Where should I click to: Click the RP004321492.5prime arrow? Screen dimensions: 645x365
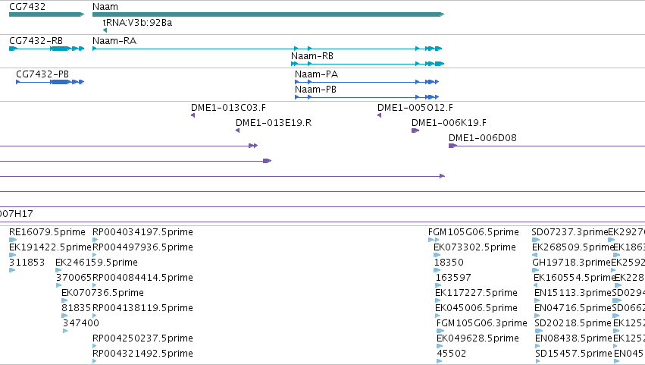[x=95, y=361]
